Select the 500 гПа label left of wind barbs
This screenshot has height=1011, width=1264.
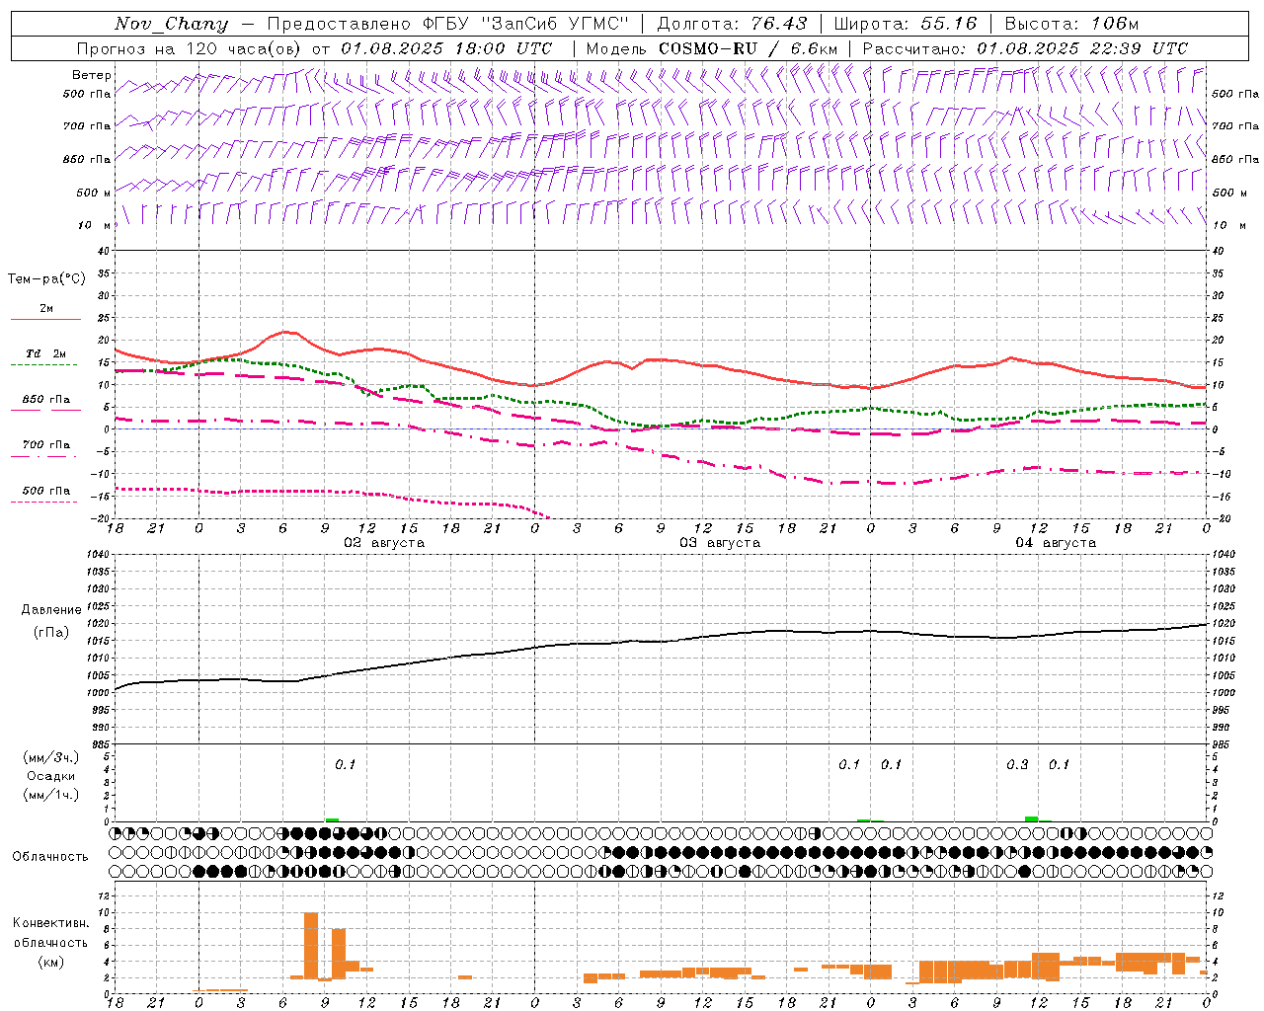(x=87, y=94)
